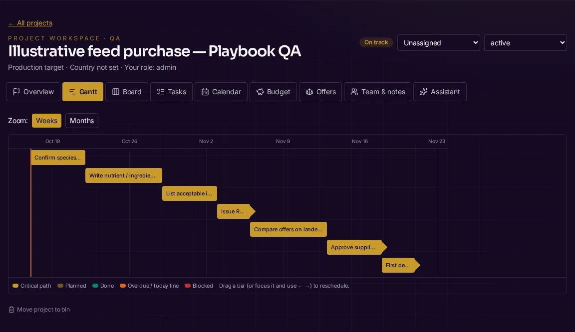Select the First de... milestone bar
Image resolution: width=575 pixels, height=332 pixels.
point(400,265)
